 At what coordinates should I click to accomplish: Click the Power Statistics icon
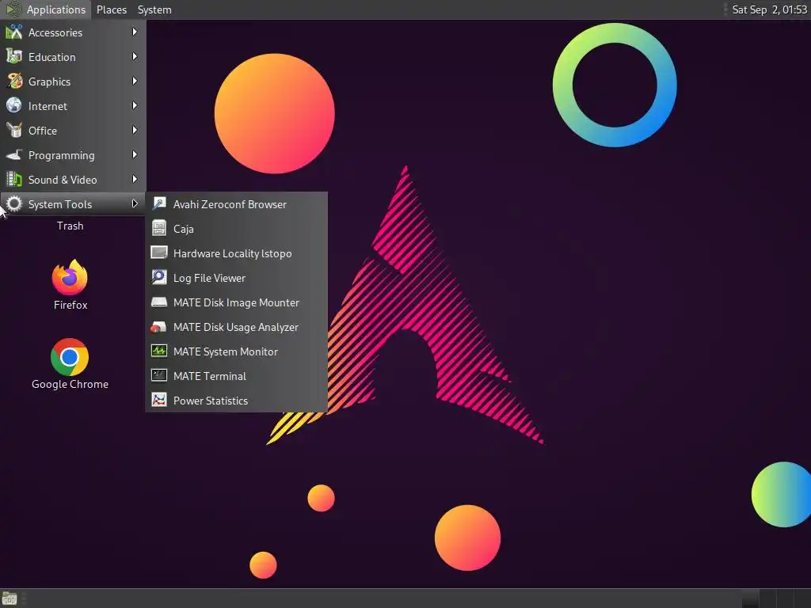158,400
